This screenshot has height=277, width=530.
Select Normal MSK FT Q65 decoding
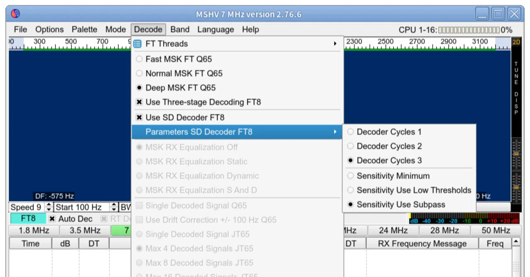pyautogui.click(x=237, y=74)
